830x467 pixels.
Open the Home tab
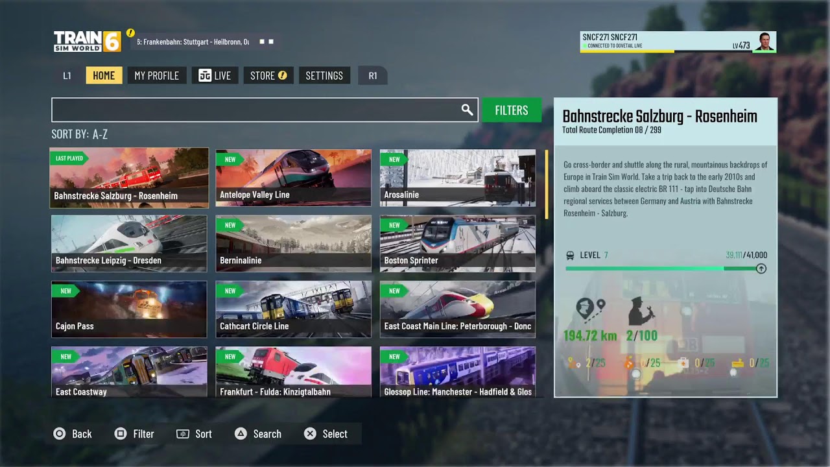tap(104, 75)
